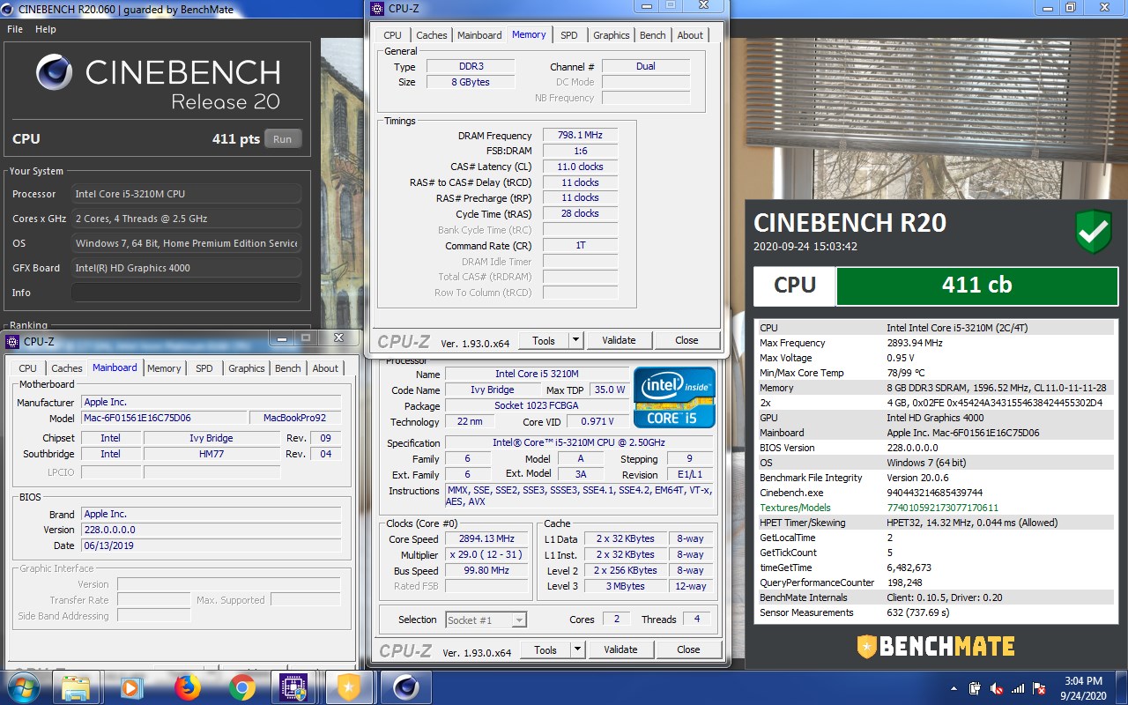The width and height of the screenshot is (1128, 705).
Task: Click the CAS# Latency 11.0 clocks value
Action: (580, 167)
